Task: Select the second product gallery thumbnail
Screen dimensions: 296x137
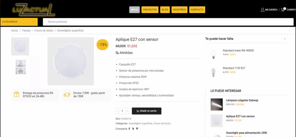Action: click(x=20, y=67)
